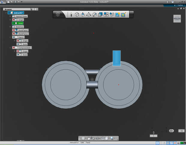Click the green indicator in status bar
186x145 pixels.
pos(183,143)
